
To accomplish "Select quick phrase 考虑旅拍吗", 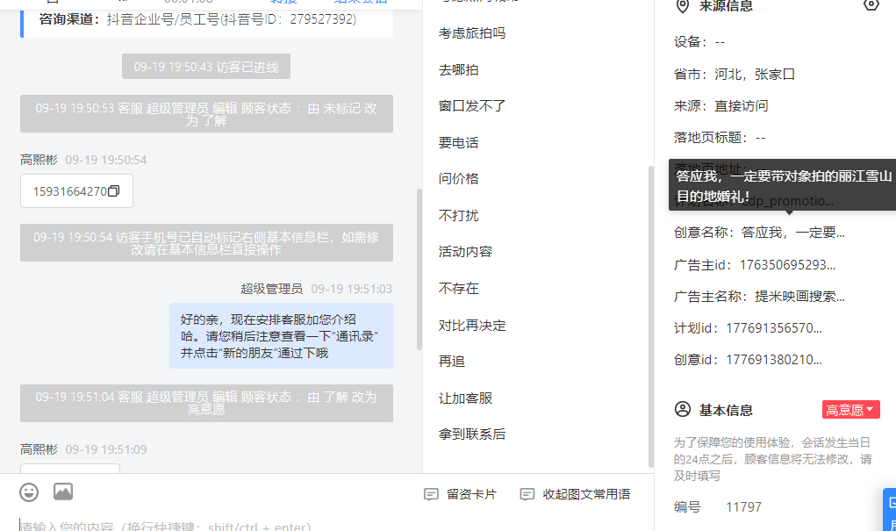I will click(x=472, y=33).
